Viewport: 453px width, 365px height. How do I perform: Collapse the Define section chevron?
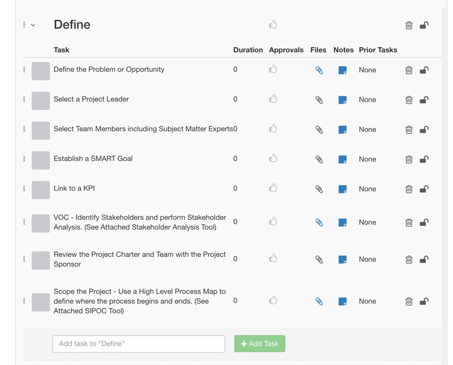pyautogui.click(x=33, y=25)
